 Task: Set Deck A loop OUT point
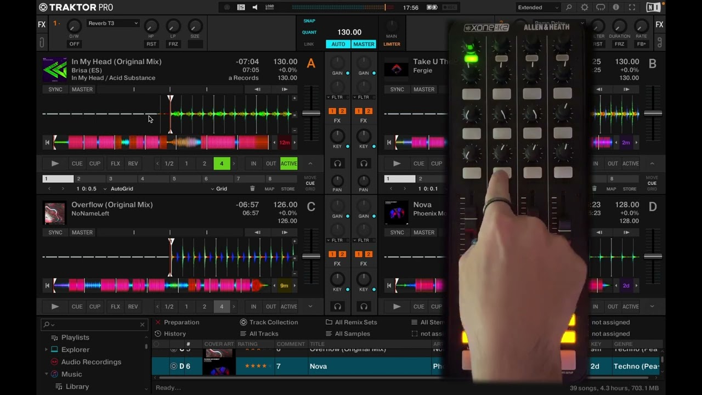271,163
